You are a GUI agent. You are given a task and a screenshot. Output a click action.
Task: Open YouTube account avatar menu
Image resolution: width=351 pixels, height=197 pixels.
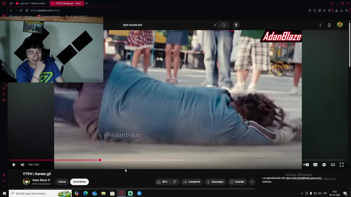pos(340,25)
